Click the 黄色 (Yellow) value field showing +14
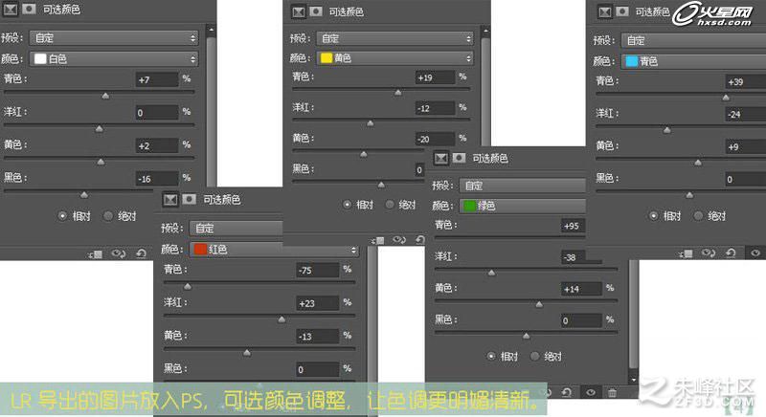Viewport: 766px width, 417px height. [x=581, y=289]
